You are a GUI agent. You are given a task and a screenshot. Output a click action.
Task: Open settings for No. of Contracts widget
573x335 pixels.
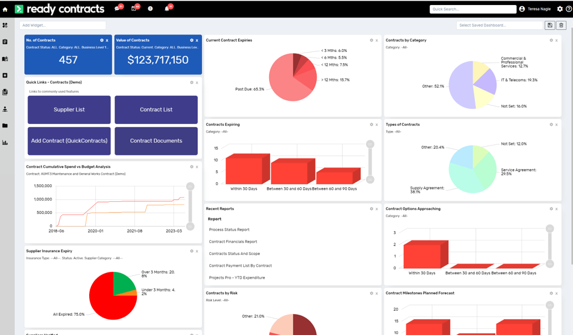[x=102, y=40]
